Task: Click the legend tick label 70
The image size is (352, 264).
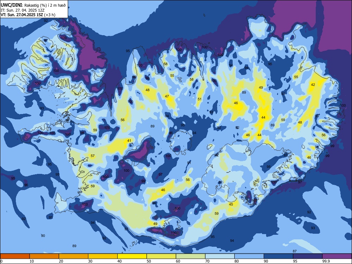Action: (x=207, y=261)
